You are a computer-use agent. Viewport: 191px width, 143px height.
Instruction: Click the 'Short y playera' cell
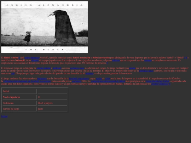52,103
